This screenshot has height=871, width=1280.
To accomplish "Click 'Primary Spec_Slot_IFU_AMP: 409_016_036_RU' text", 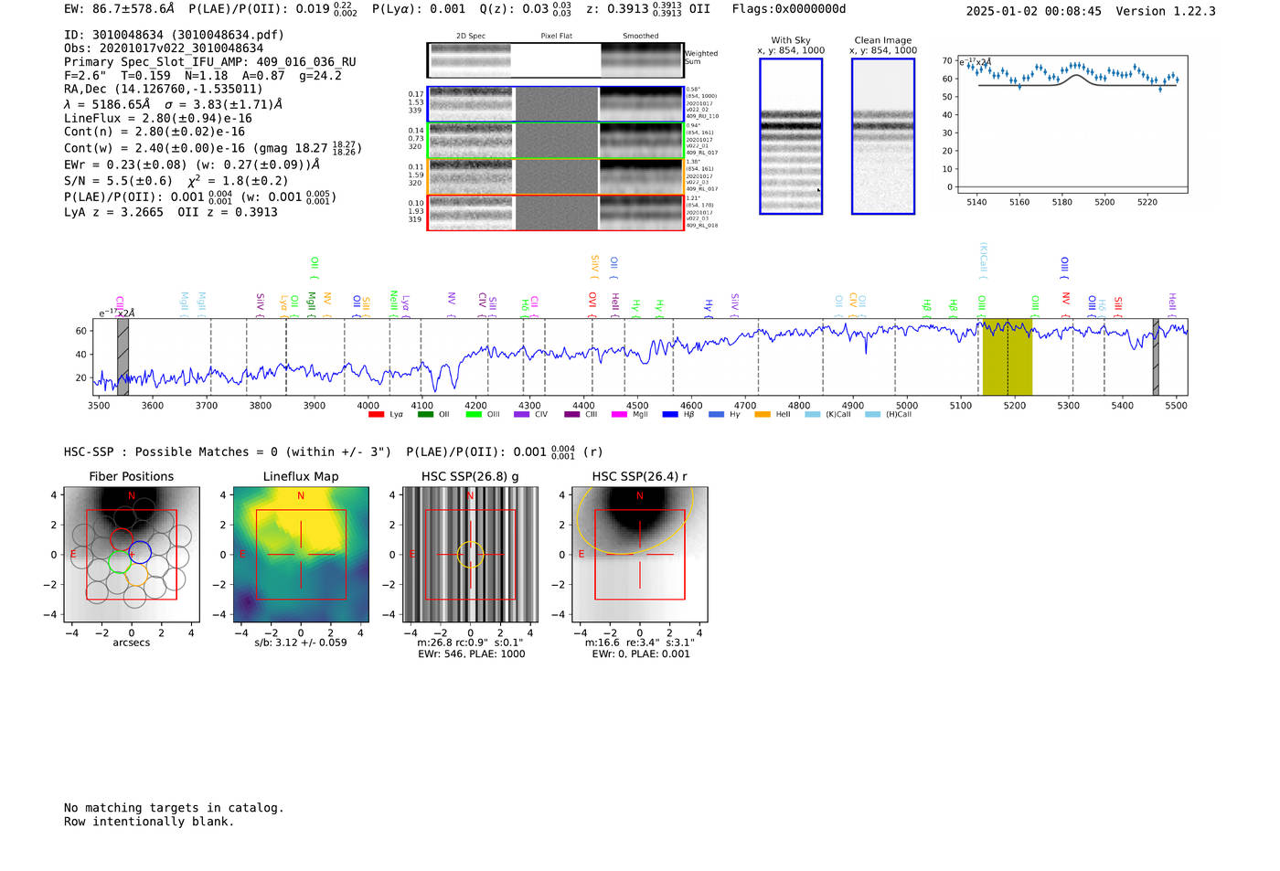I will pos(210,62).
